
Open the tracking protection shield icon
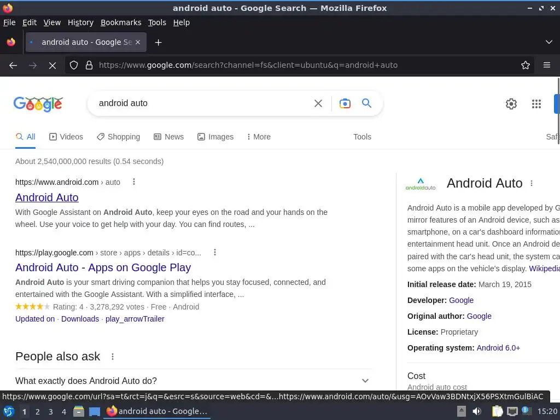74,66
